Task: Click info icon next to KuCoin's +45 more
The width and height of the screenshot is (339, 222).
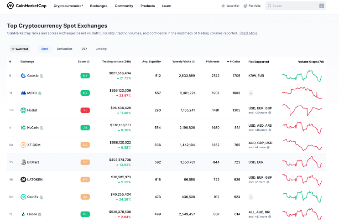Action: click(270, 130)
